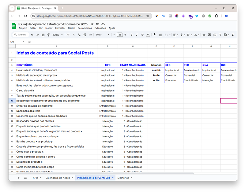This screenshot has width=245, height=192.
Task: Open the Formatar menu
Action: pos(60,28)
